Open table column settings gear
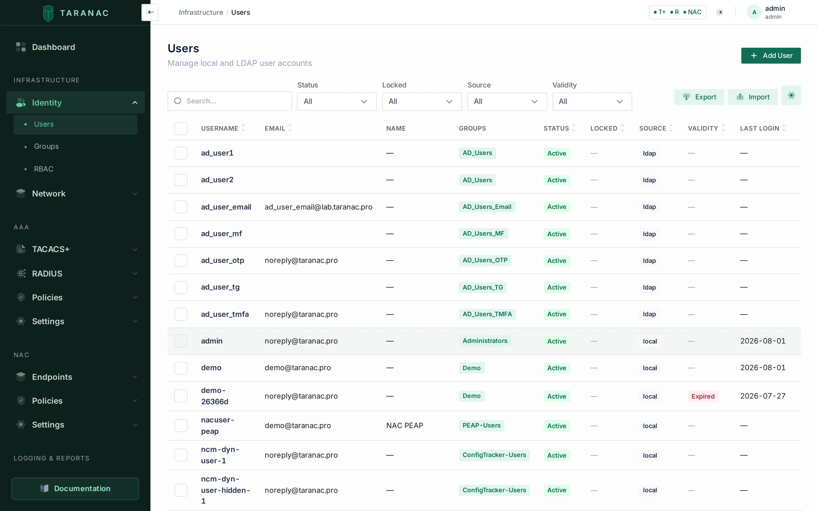 coord(791,96)
